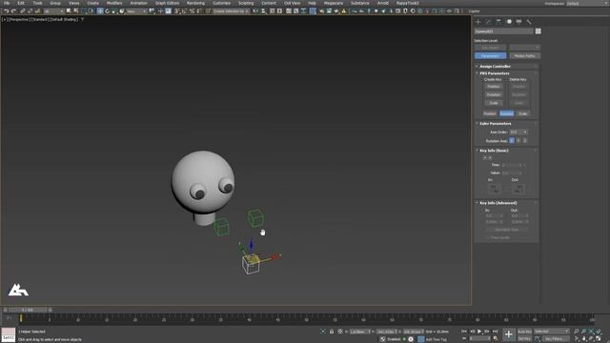Toggle the Percent Snap in main toolbar
Viewport: 610px width, 343px height.
click(192, 11)
